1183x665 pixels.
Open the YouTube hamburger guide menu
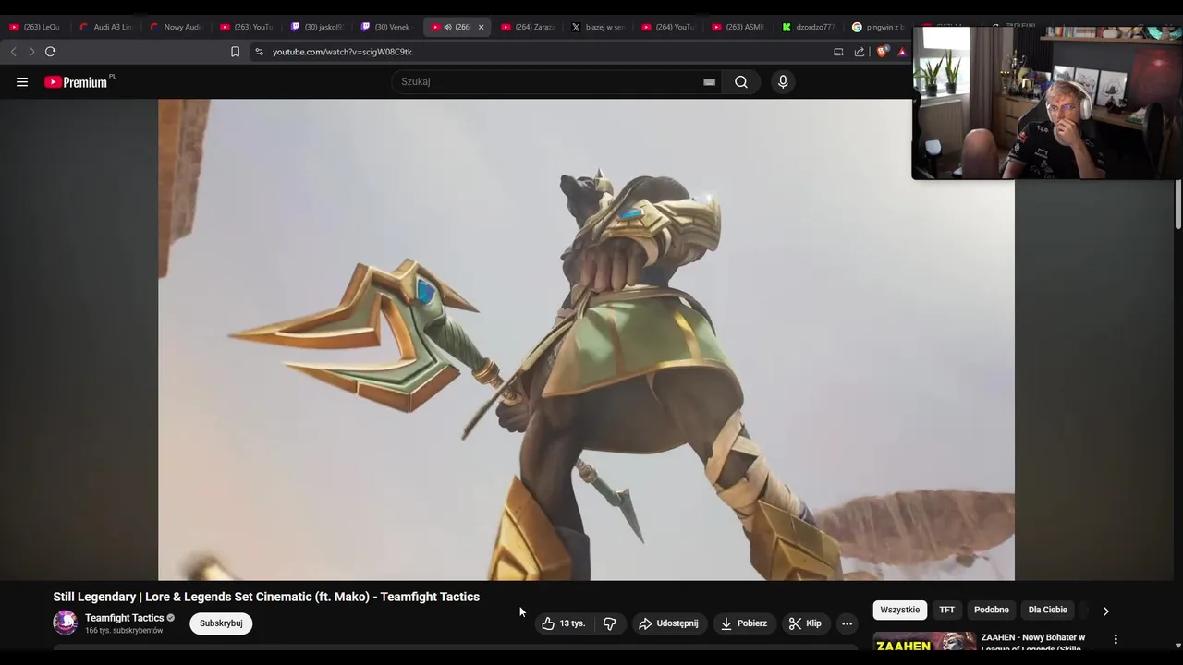click(22, 82)
